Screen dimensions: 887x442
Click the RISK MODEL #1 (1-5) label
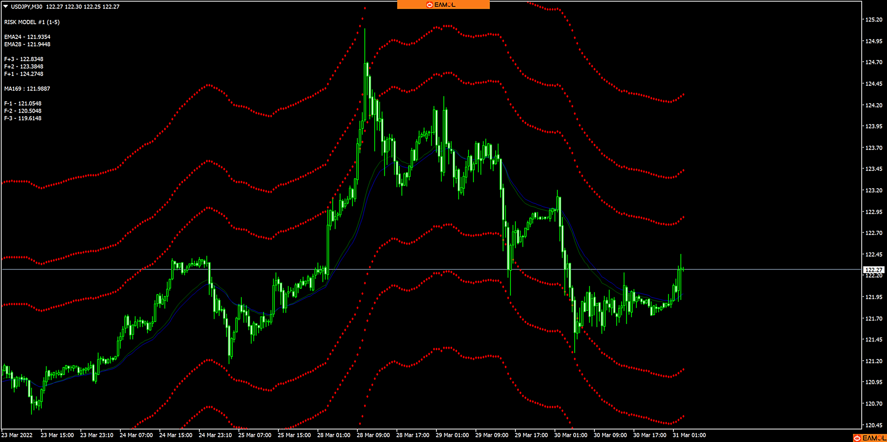pyautogui.click(x=32, y=22)
